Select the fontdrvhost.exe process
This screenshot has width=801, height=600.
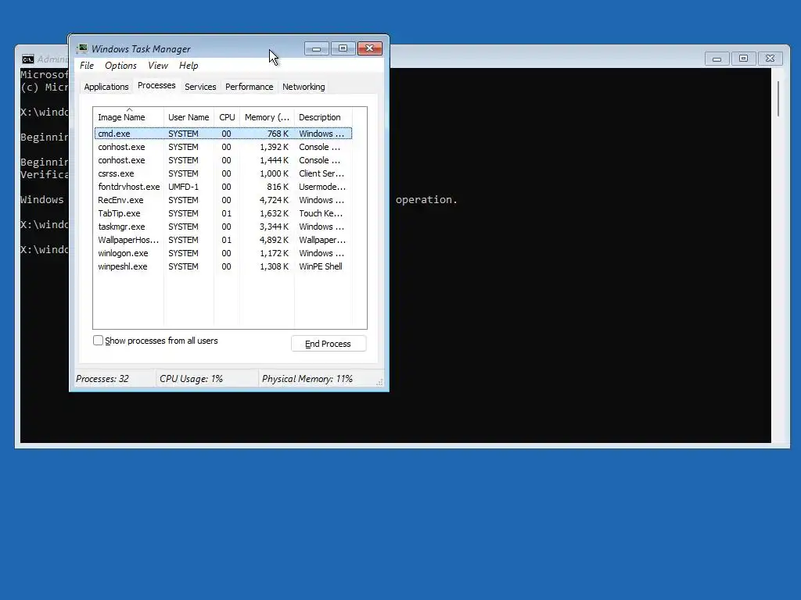coord(223,187)
